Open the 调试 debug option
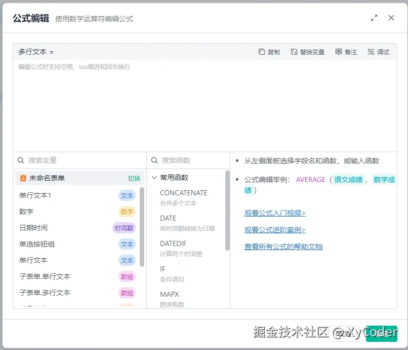This screenshot has width=408, height=350. pyautogui.click(x=378, y=52)
